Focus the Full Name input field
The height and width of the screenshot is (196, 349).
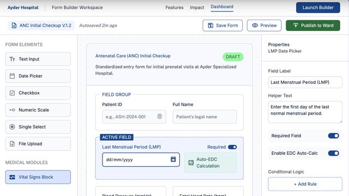[x=204, y=117]
